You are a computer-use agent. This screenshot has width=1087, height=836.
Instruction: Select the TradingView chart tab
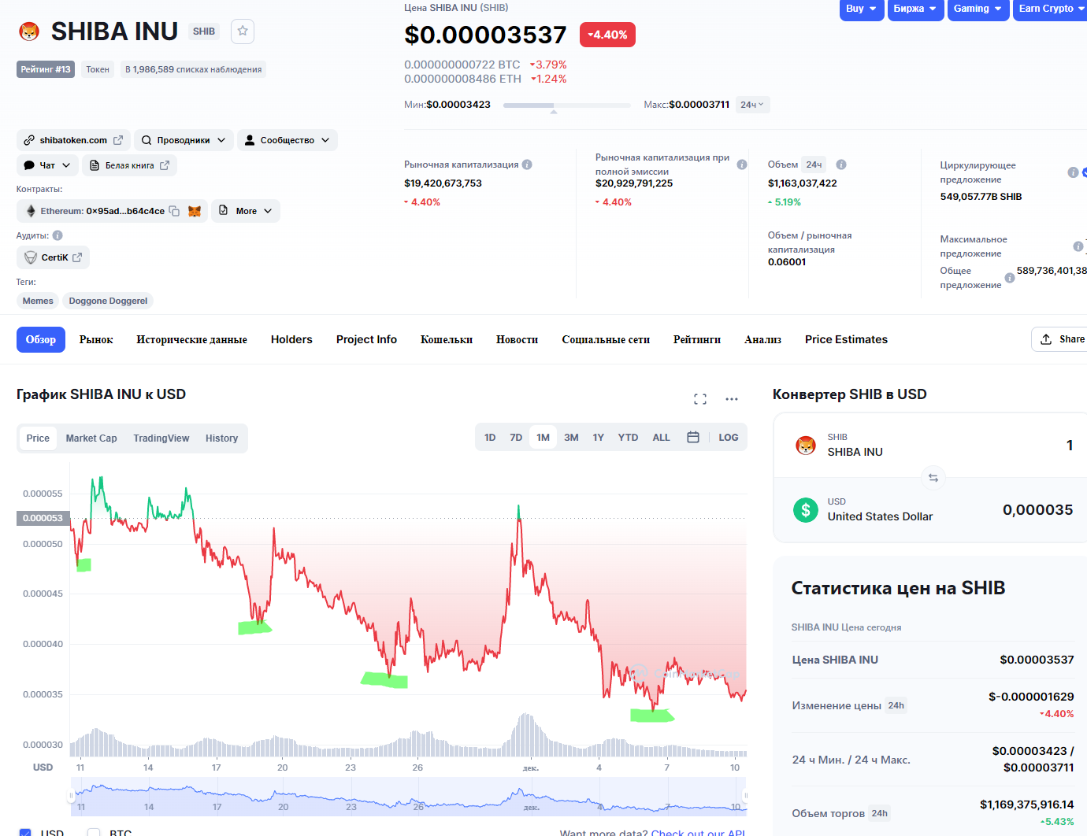click(x=161, y=438)
